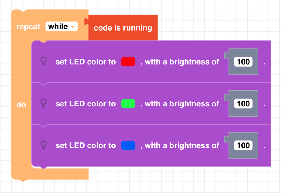
Task: Click the lightbulb icon on the green LED block
Action: point(43,103)
